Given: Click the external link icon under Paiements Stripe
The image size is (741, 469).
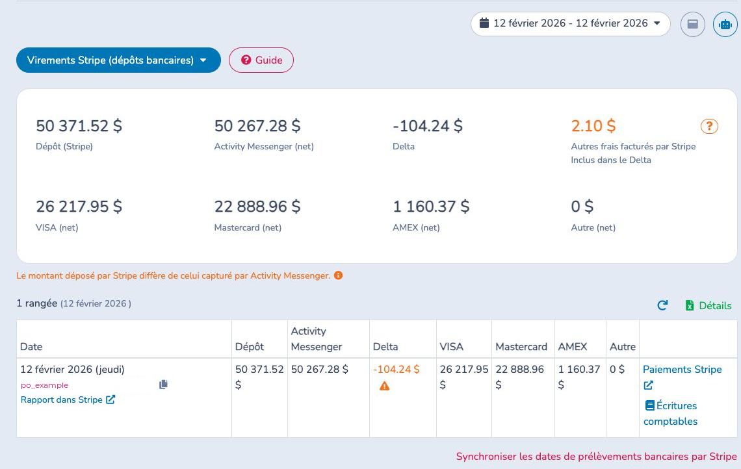Looking at the screenshot, I should (649, 385).
